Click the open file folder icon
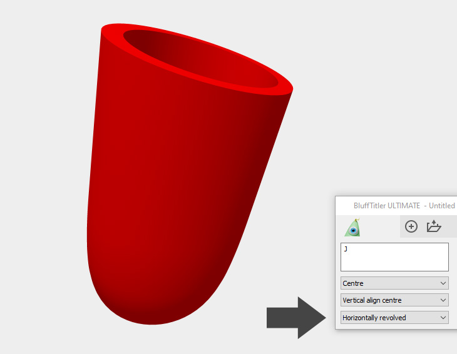 pos(434,226)
